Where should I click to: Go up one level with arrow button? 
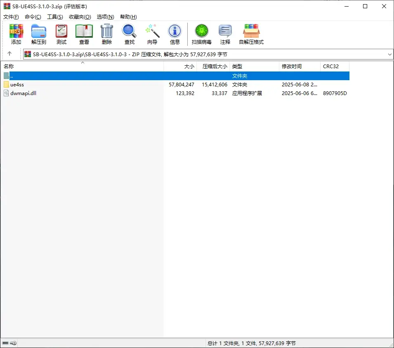[x=9, y=54]
